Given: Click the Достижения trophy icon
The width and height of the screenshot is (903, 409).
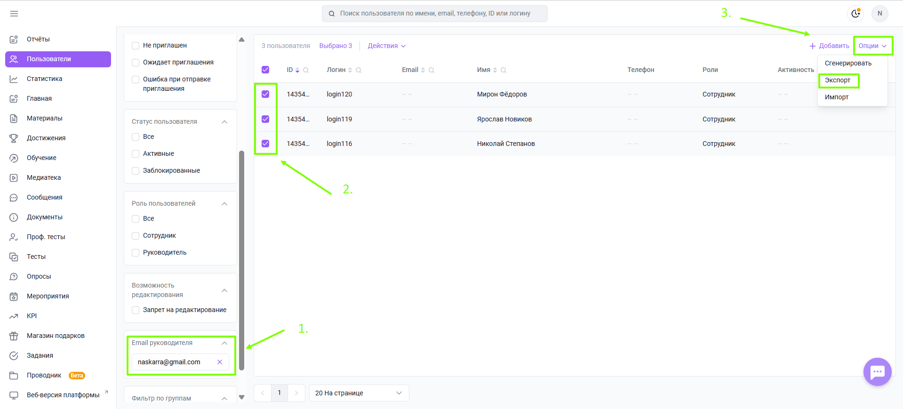Looking at the screenshot, I should point(14,138).
